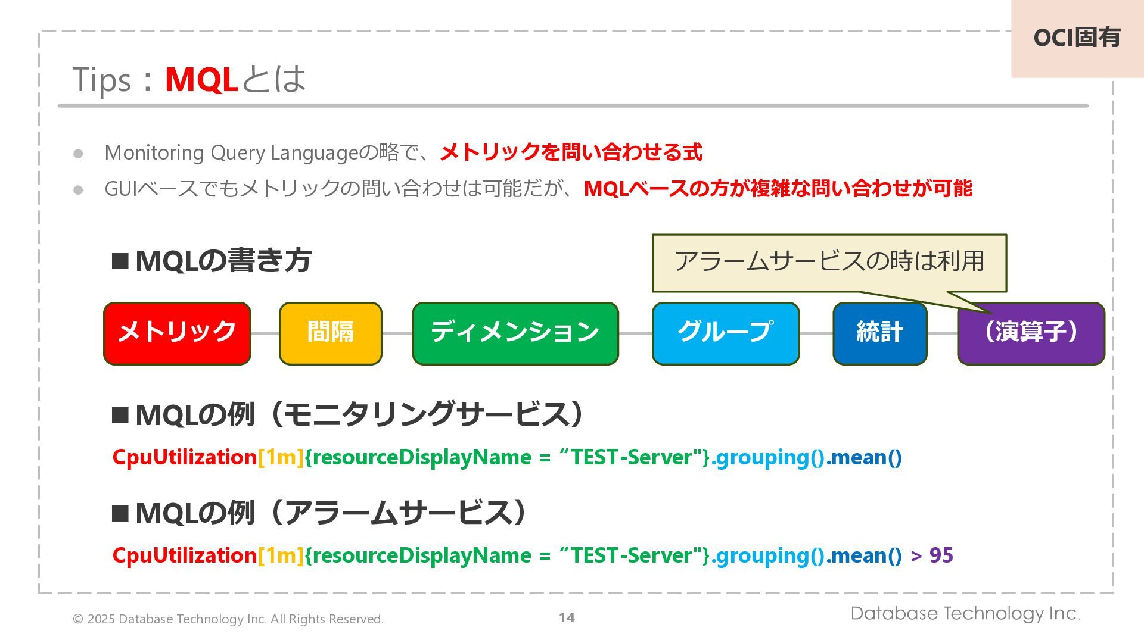Click the green ディメンション box

point(515,333)
